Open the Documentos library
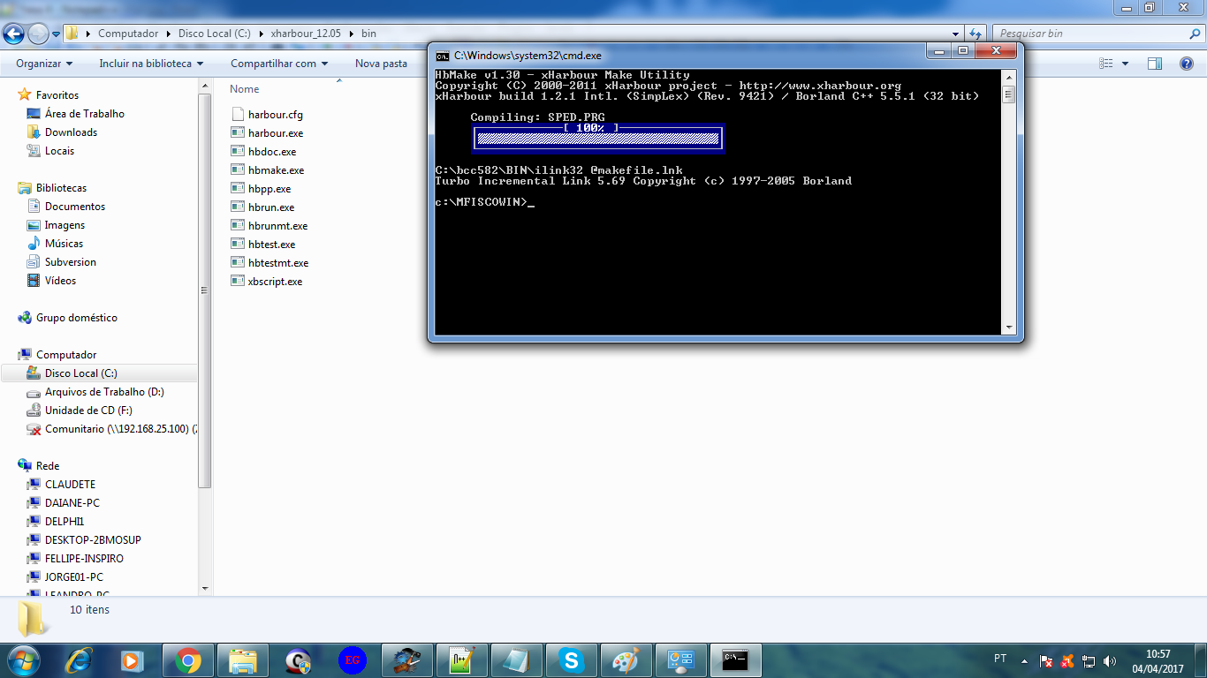The height and width of the screenshot is (678, 1207). pos(75,207)
